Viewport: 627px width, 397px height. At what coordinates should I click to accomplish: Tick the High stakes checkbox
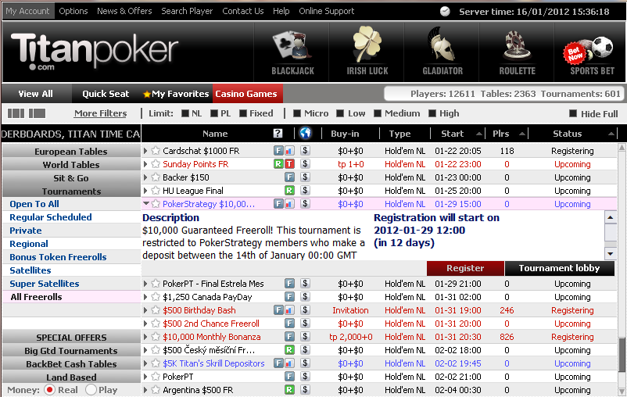432,113
